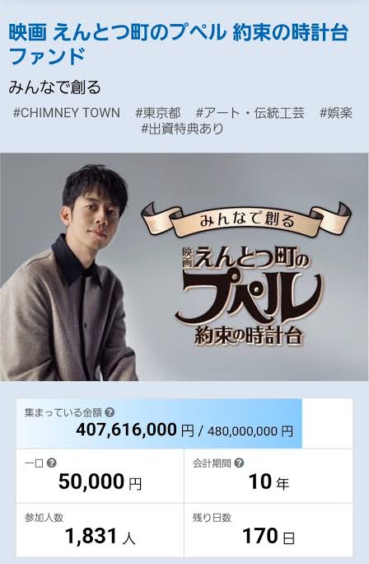The width and height of the screenshot is (369, 564).
Task: Open the プペル banner image
Action: click(184, 267)
